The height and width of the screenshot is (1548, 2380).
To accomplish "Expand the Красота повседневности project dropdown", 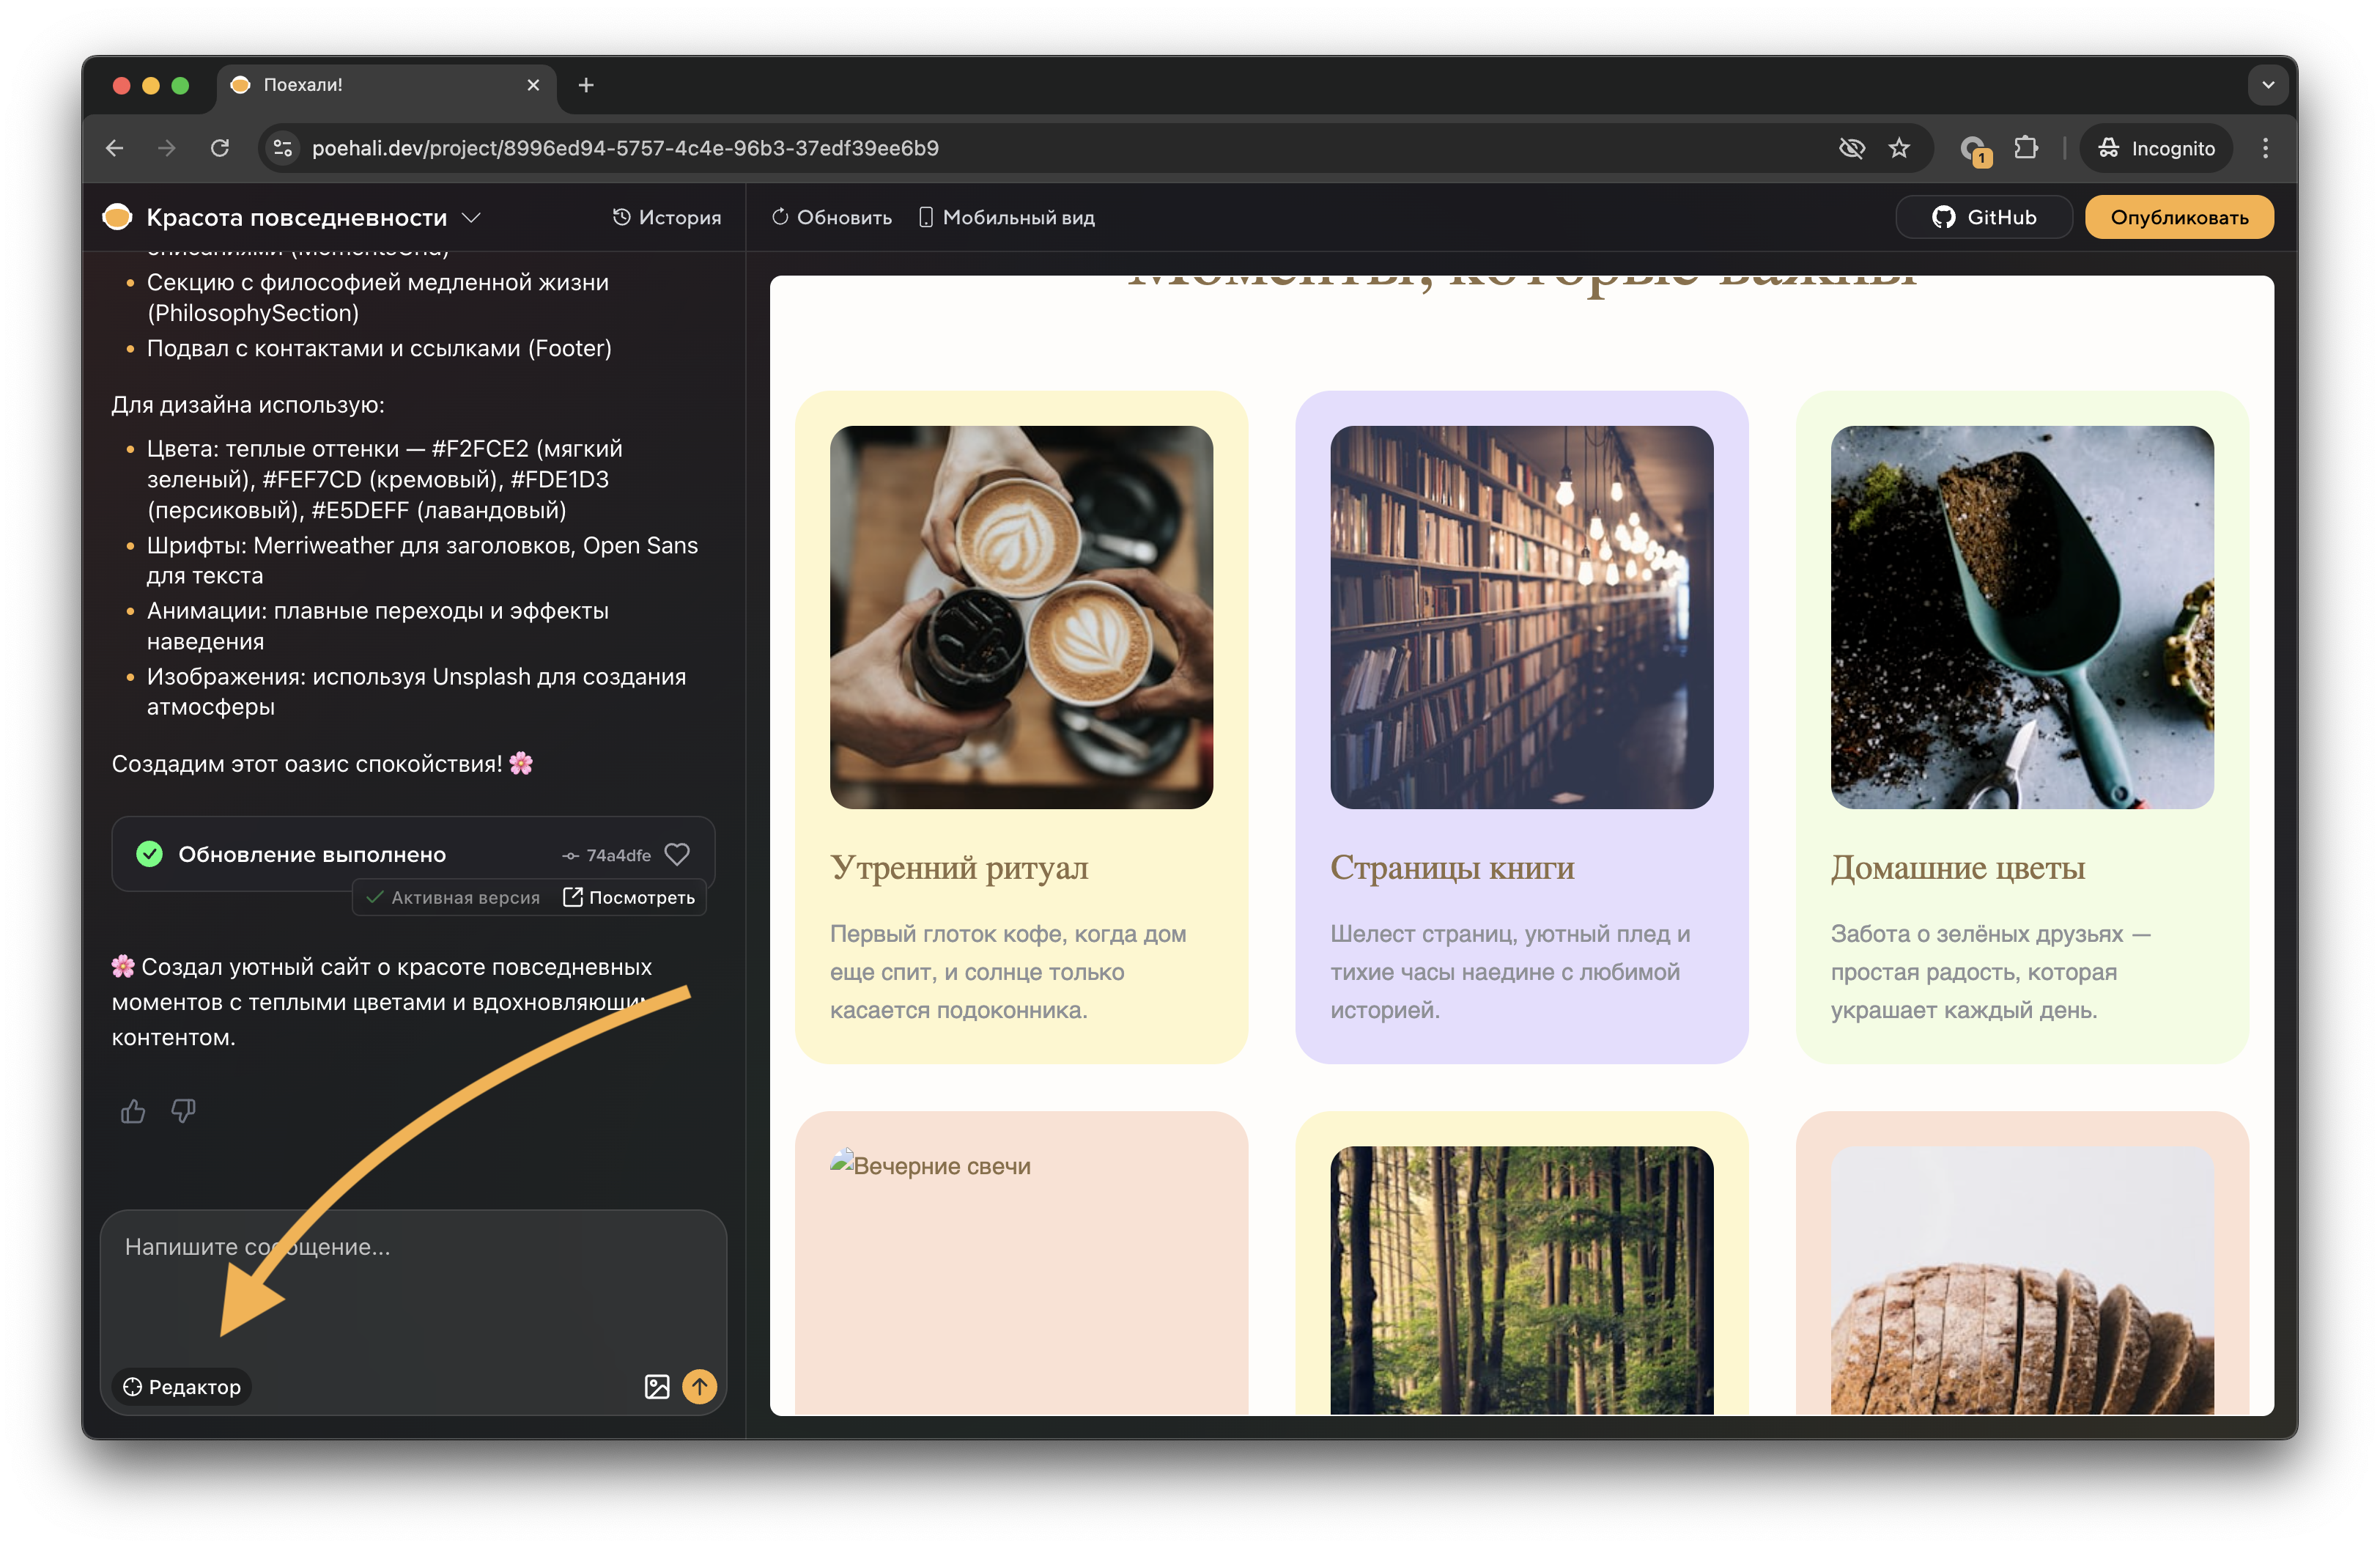I will pos(471,217).
